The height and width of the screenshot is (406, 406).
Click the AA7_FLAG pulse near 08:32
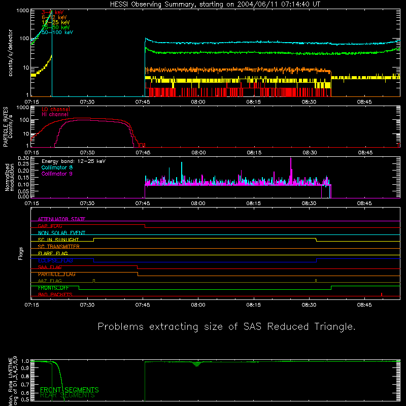click(316, 281)
